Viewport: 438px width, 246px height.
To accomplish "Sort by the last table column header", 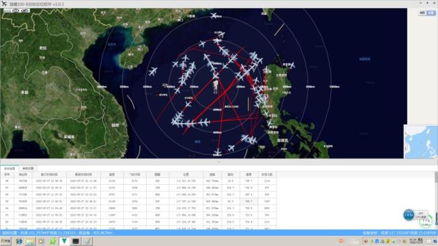I will 267,175.
